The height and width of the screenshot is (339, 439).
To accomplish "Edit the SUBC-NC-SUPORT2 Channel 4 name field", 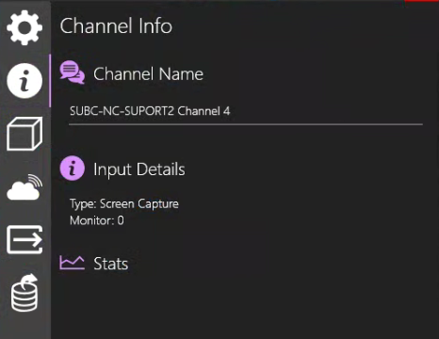I will [x=246, y=111].
